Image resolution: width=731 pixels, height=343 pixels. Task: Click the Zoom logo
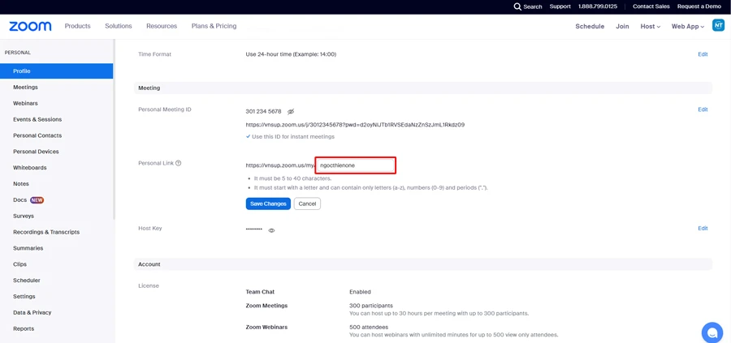30,27
